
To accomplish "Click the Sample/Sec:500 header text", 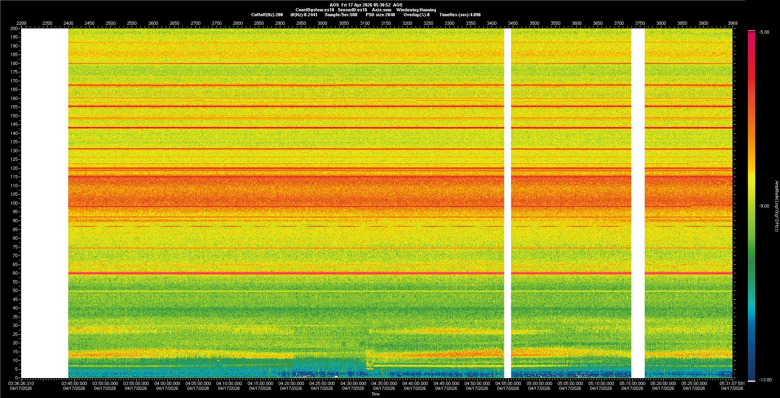I will pyautogui.click(x=341, y=15).
